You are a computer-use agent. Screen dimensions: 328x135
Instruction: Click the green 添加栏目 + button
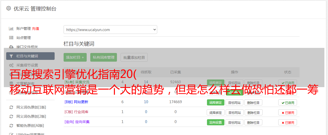pyautogui.click(x=75, y=57)
